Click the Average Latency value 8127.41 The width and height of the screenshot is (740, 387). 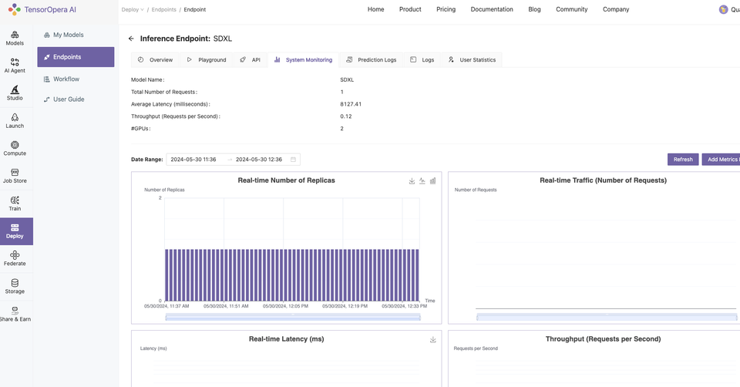tap(351, 104)
